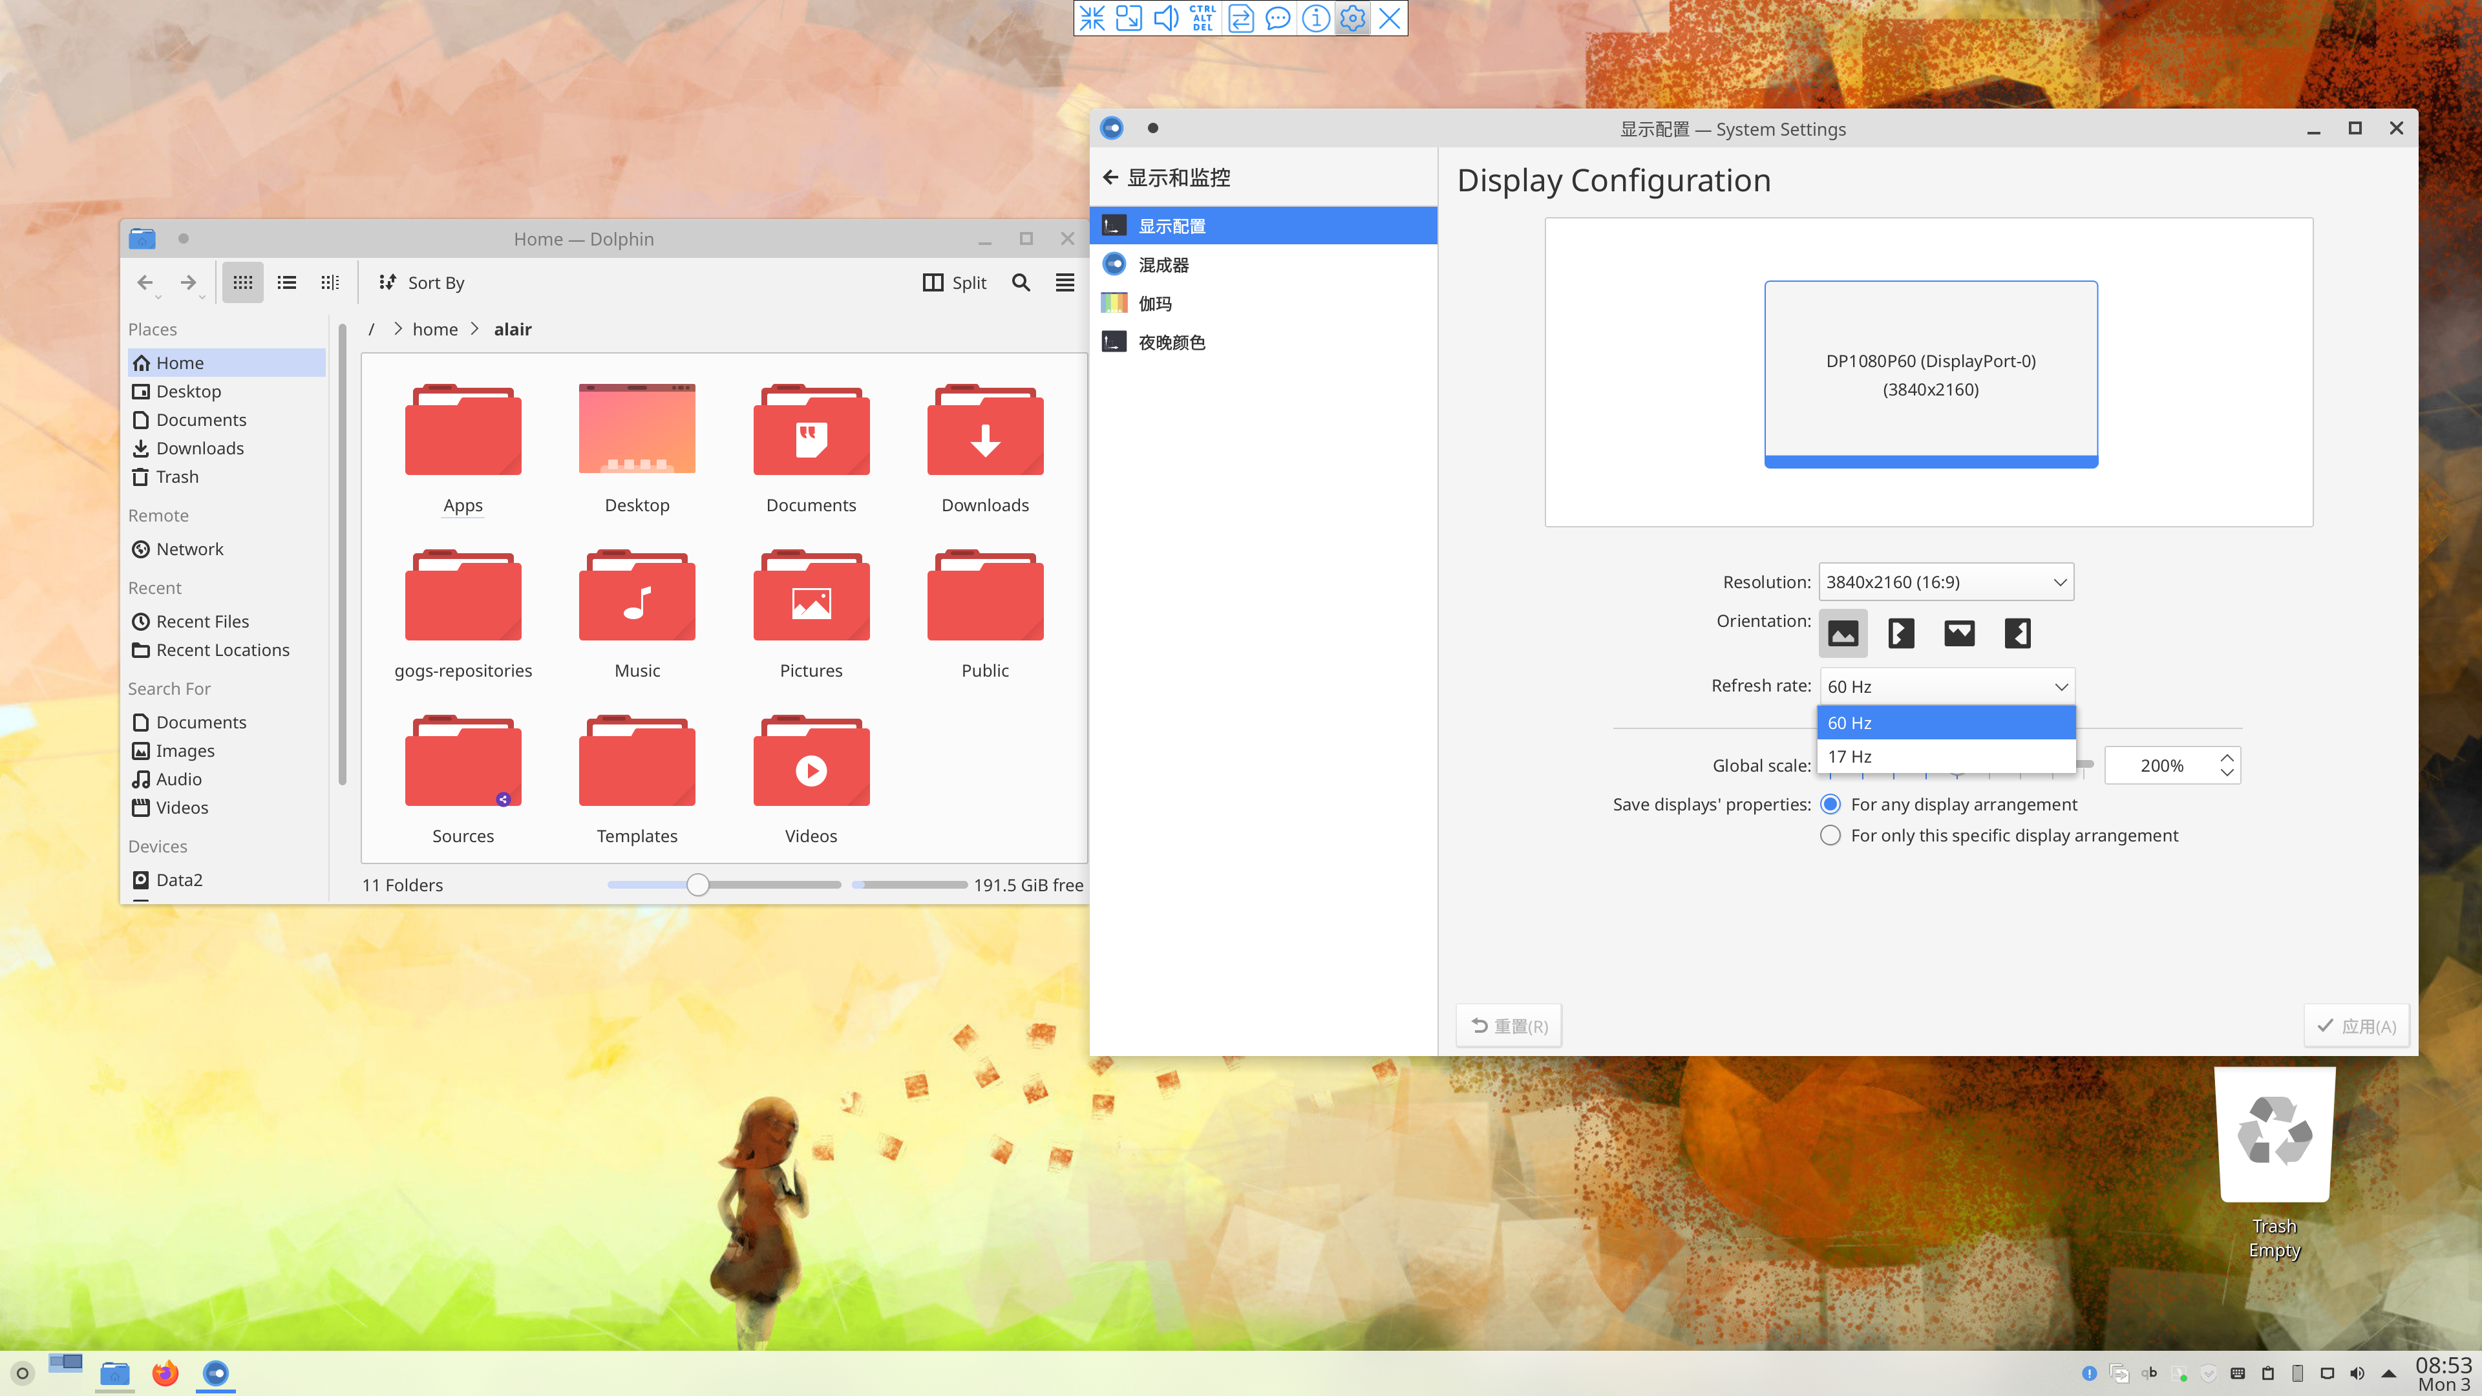Switch Dolphin to details view mode
The image size is (2482, 1396).
click(x=330, y=282)
